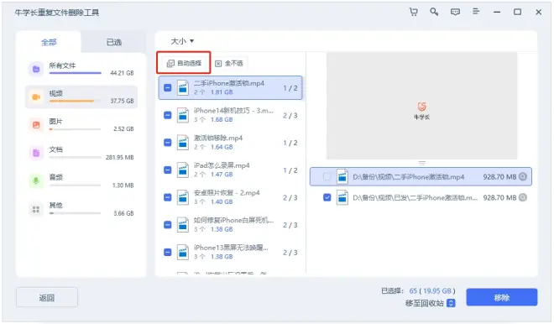Click the preview panel splitter handle
This screenshot has height=324, width=554.
422,163
